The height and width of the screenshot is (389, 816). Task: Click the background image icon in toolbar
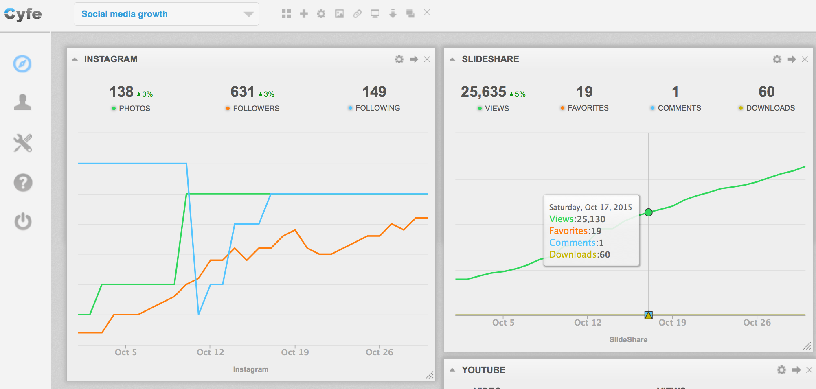pos(340,14)
